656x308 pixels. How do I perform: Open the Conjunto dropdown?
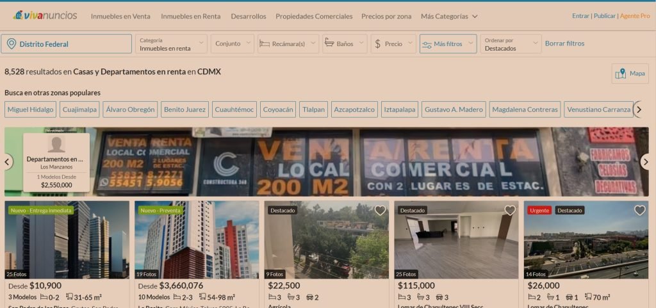pos(232,44)
